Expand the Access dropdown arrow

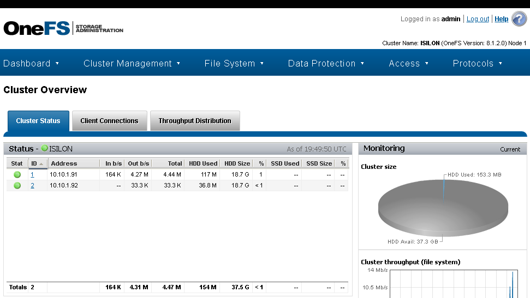coord(427,63)
